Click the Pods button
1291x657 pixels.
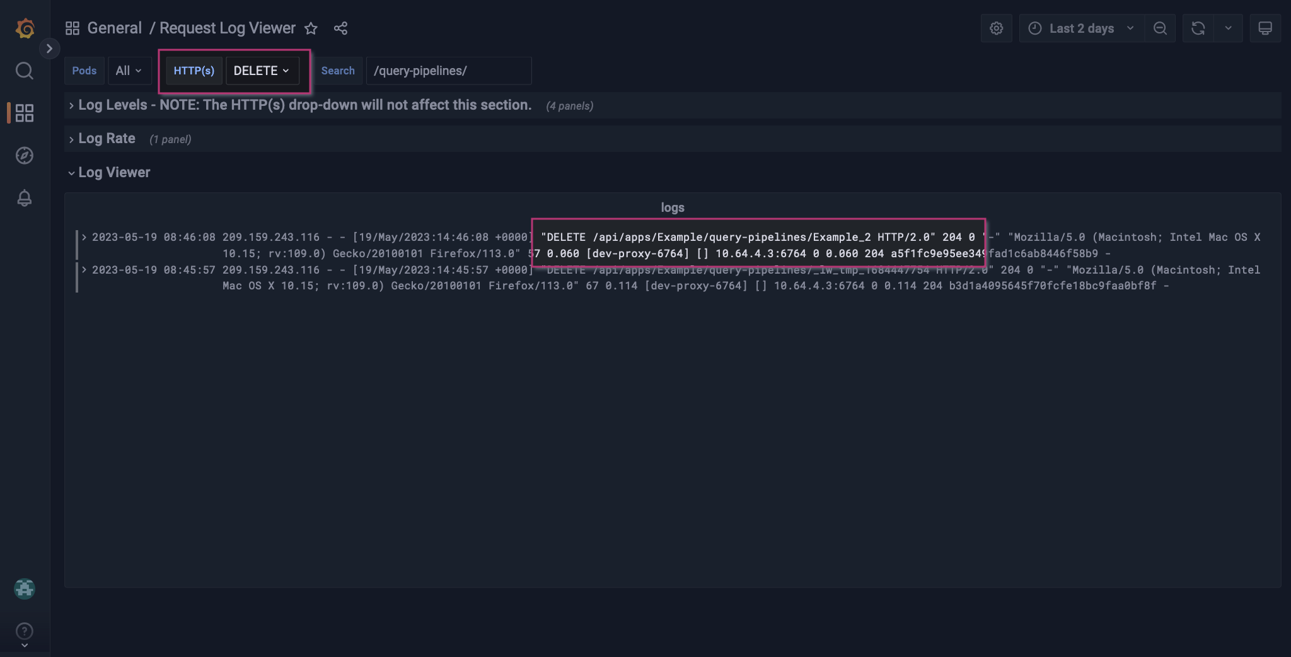84,71
